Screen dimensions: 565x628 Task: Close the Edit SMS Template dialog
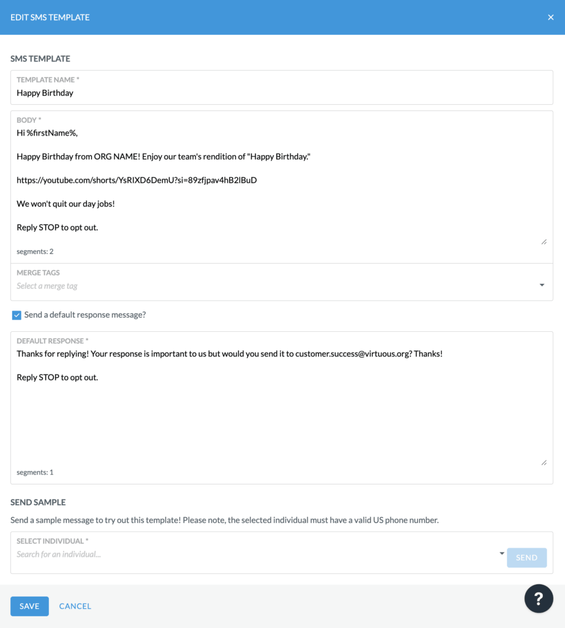tap(550, 17)
